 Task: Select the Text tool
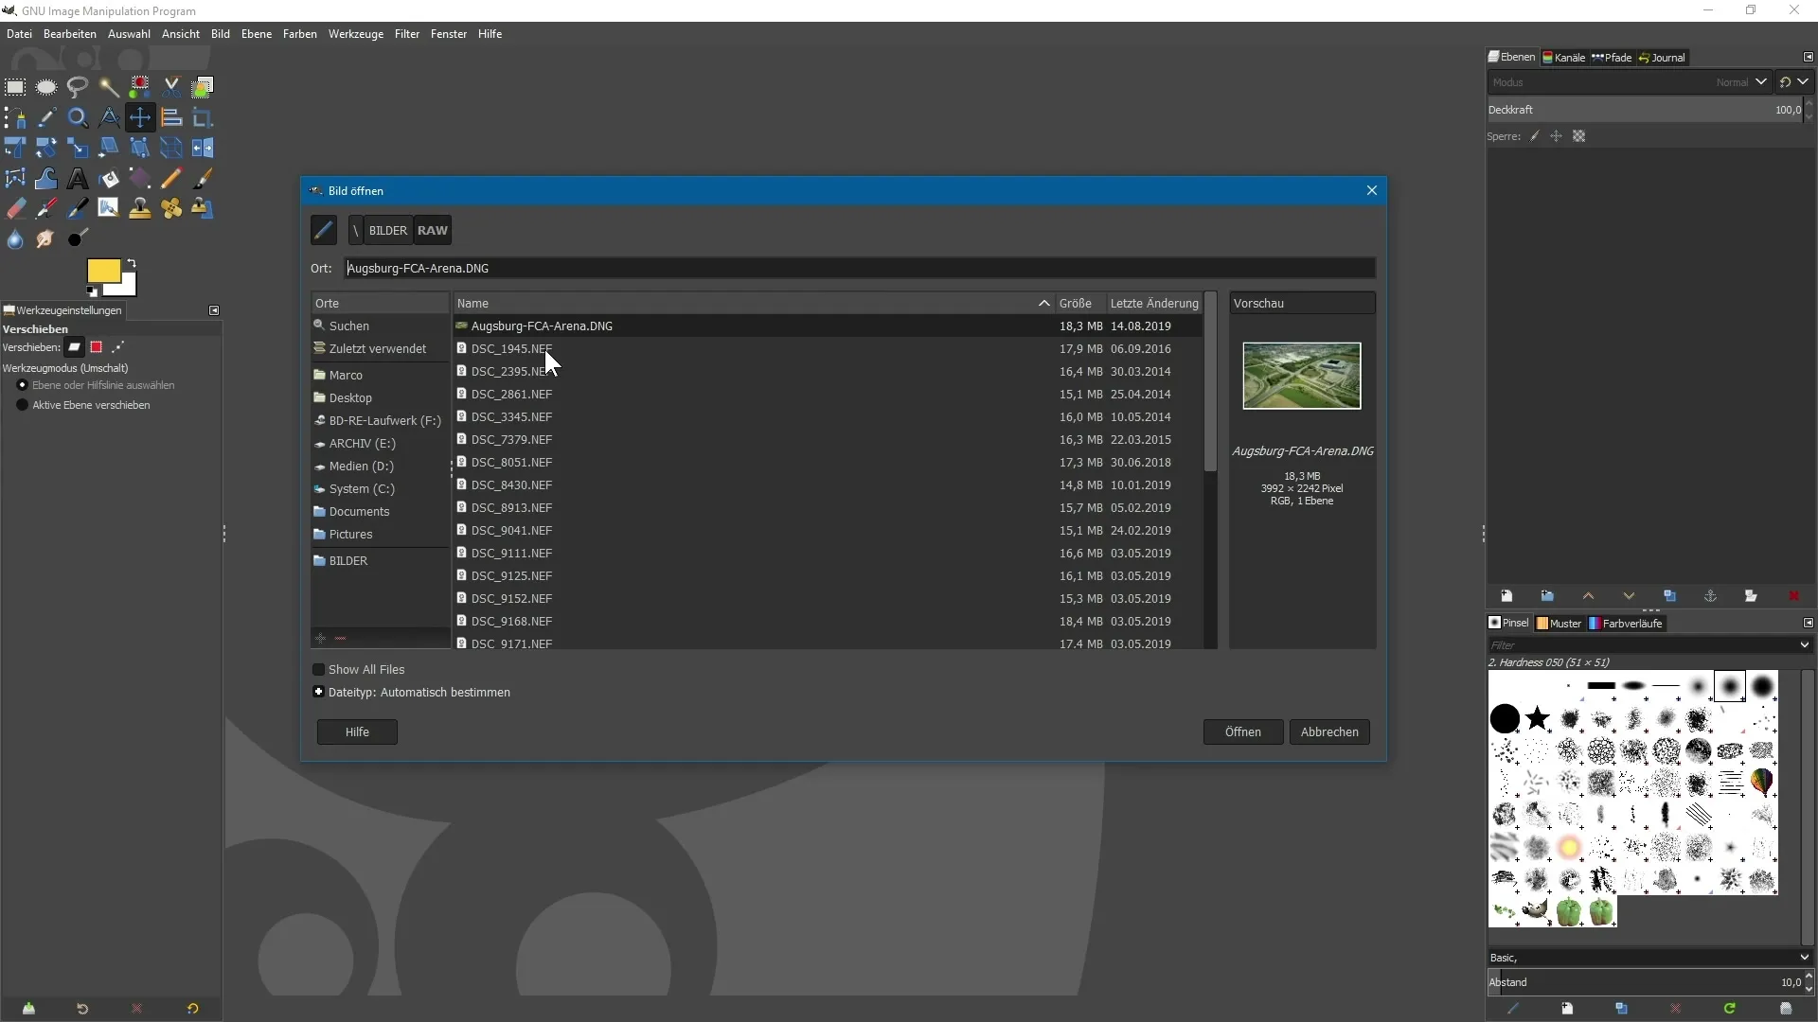pos(78,178)
